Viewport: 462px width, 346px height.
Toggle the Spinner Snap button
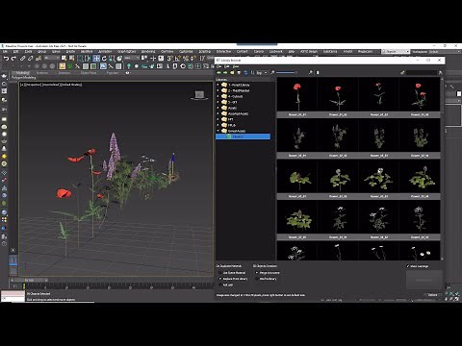coord(192,59)
